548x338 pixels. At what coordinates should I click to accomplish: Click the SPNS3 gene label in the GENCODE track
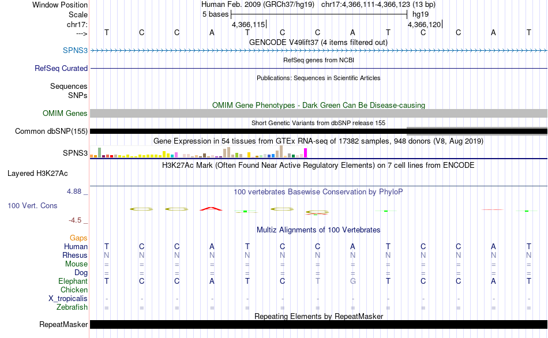(75, 50)
